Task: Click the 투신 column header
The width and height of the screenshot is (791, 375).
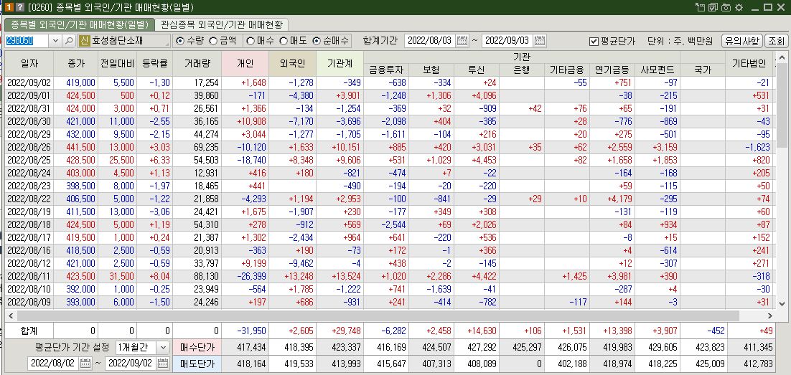Action: pos(476,70)
